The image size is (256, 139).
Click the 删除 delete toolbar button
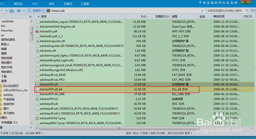pyautogui.click(x=35, y=4)
